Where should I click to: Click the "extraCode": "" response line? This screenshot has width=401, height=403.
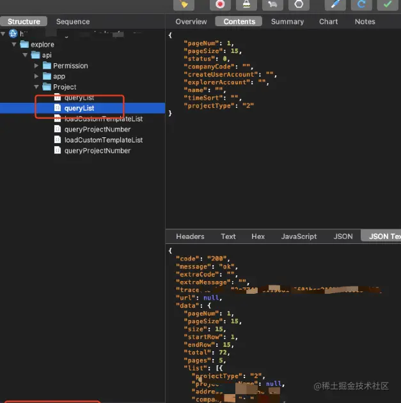click(x=207, y=274)
